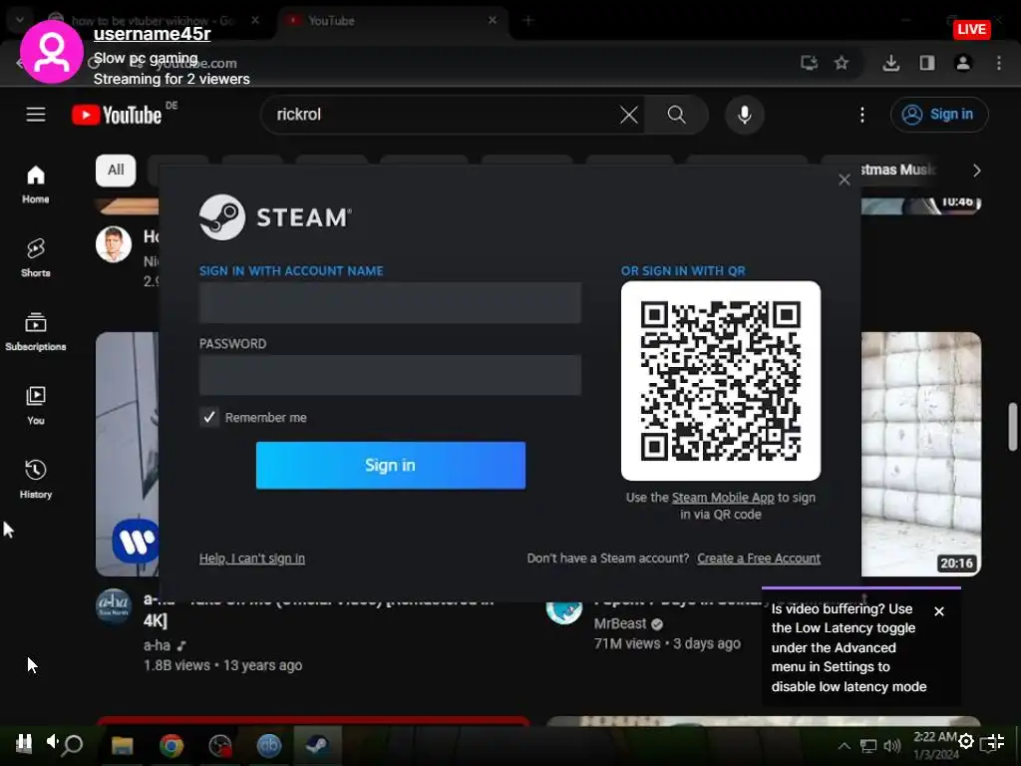The image size is (1021, 766).
Task: Open Chrome profile avatar icon
Action: coord(963,63)
